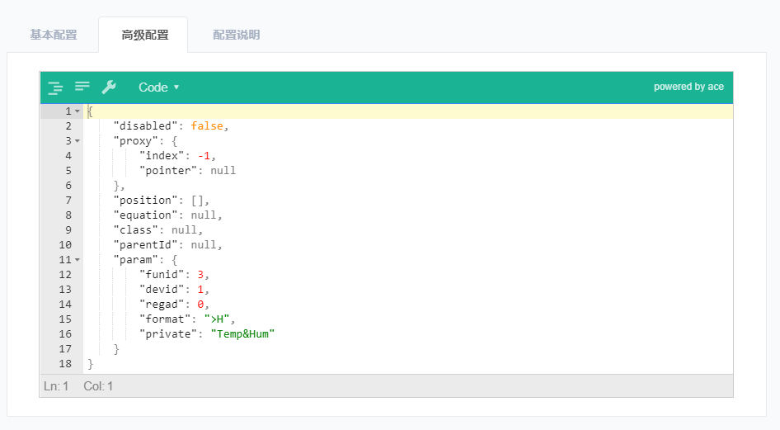The height and width of the screenshot is (430, 780).
Task: Click the "disabled" key text
Action: pos(145,126)
